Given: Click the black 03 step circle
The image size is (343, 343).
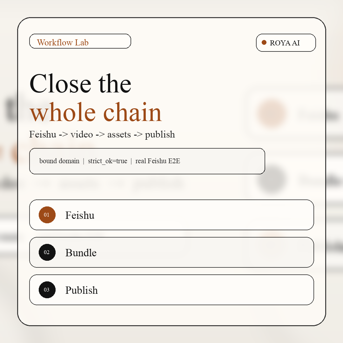Looking at the screenshot, I should click(47, 290).
